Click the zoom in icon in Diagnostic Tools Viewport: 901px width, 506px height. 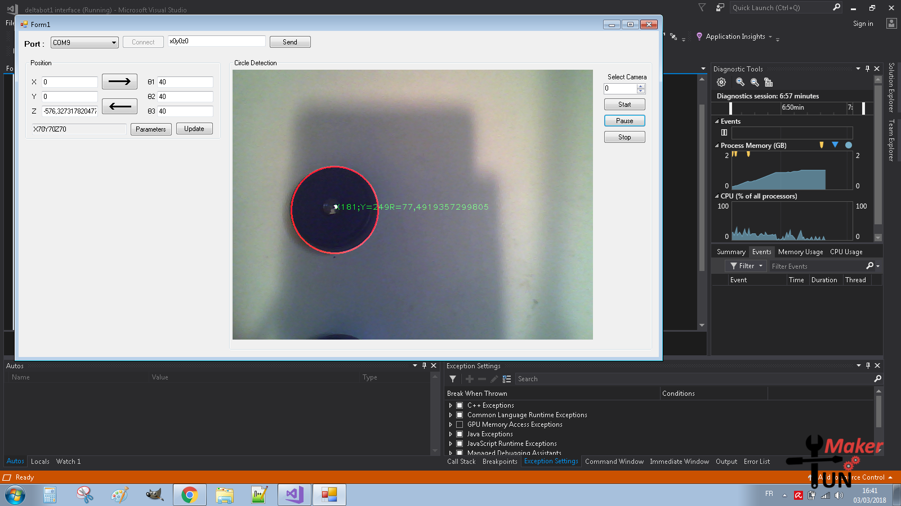[740, 82]
